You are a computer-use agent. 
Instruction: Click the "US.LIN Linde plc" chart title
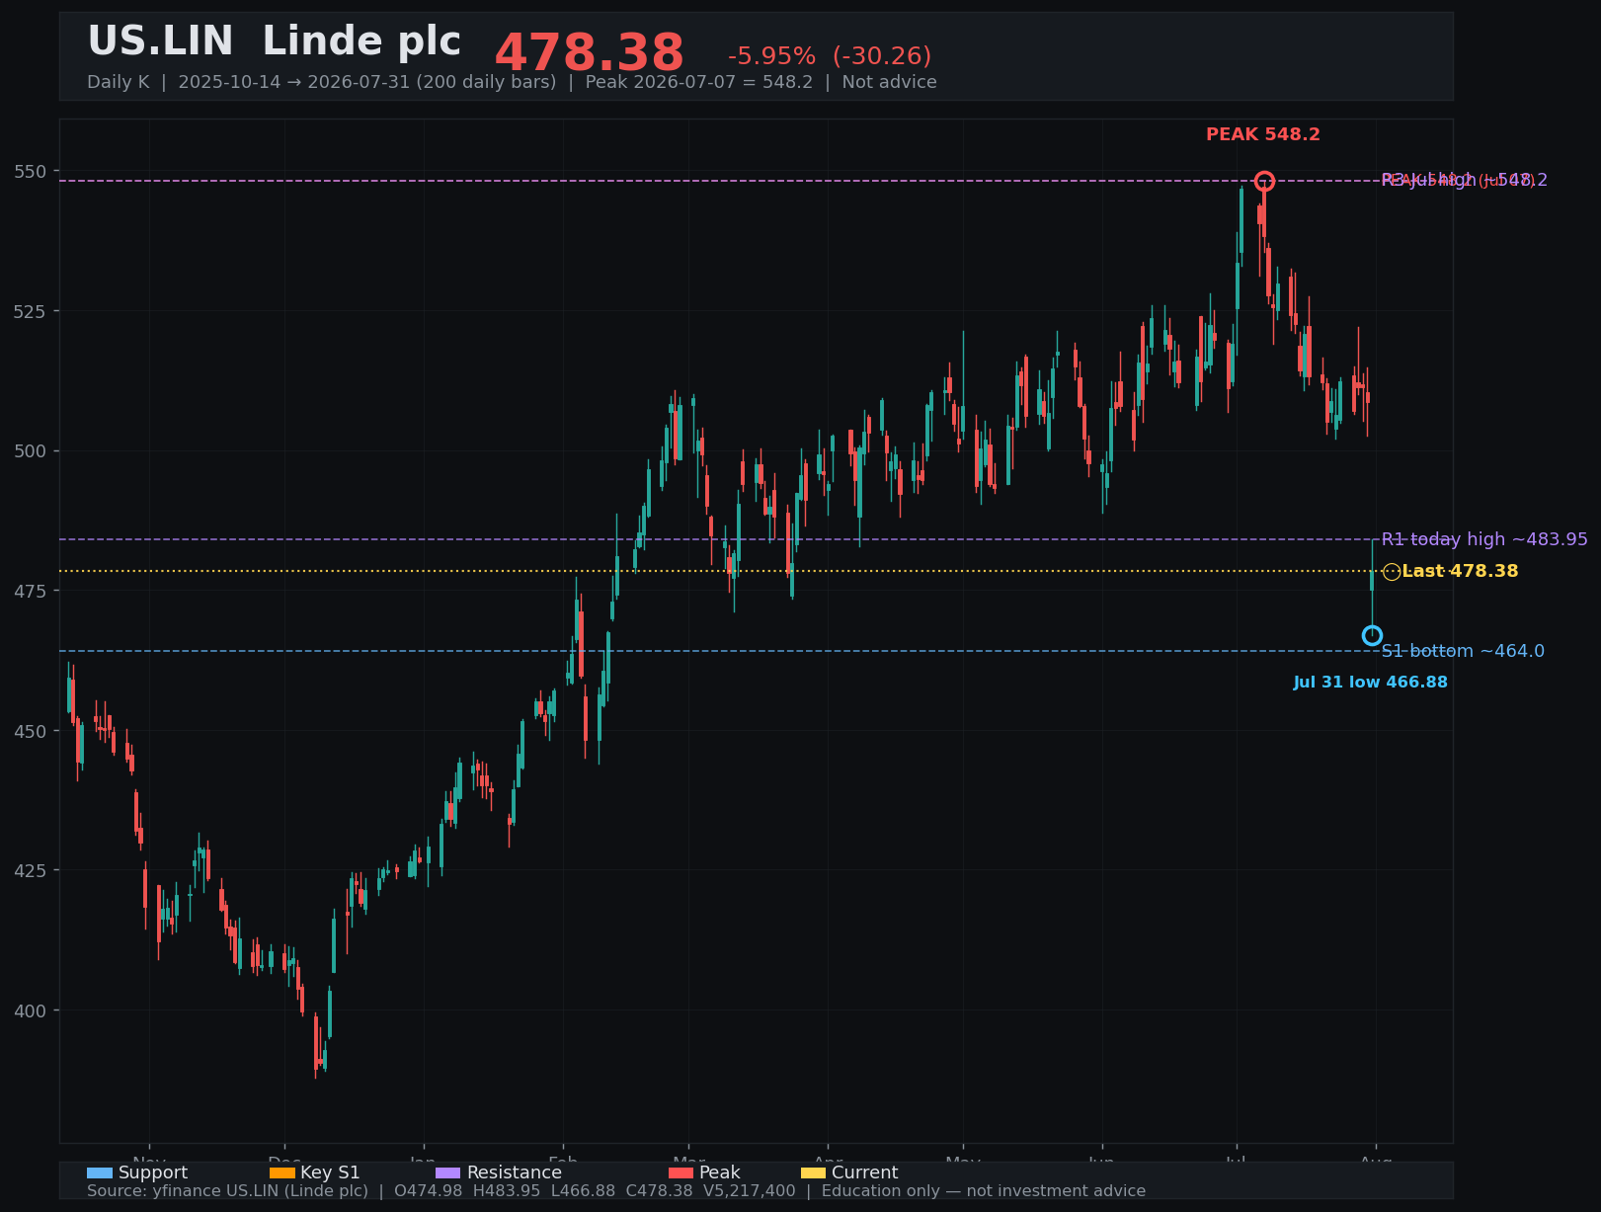click(x=275, y=42)
